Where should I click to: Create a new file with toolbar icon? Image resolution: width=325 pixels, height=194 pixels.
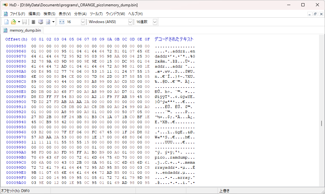coord(6,22)
